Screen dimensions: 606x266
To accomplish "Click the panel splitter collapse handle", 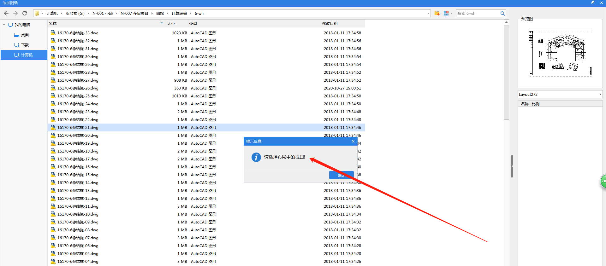I will pos(512,166).
